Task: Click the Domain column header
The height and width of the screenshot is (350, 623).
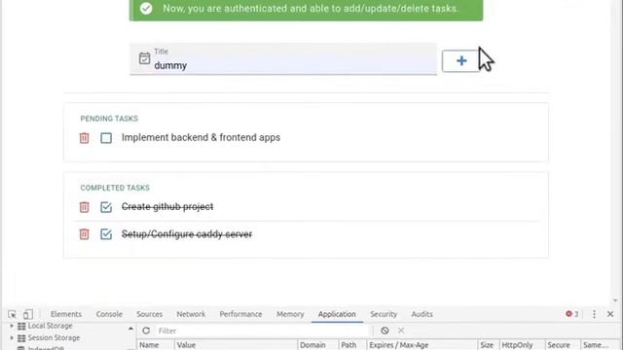Action: (318, 345)
